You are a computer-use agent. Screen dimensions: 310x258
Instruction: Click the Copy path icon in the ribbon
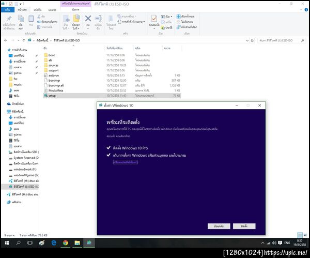tap(39, 22)
